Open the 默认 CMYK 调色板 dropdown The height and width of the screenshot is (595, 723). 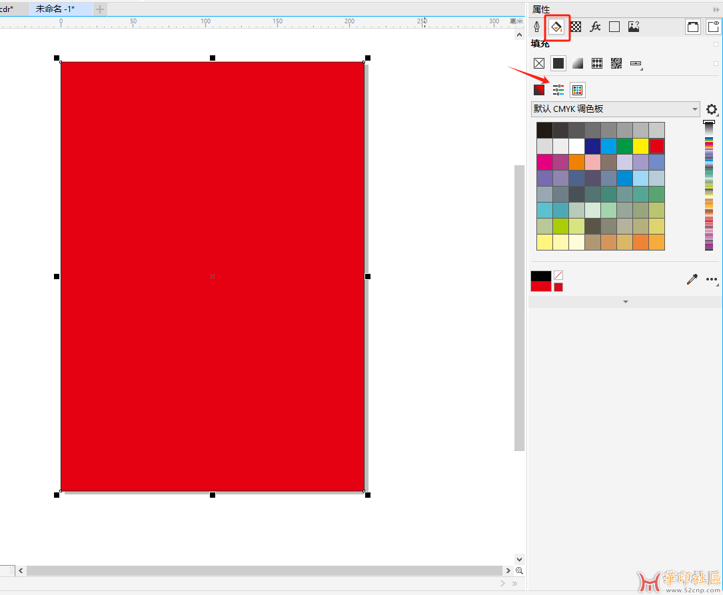(616, 109)
